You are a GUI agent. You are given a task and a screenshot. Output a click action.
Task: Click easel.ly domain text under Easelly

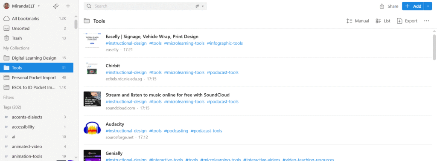click(112, 50)
